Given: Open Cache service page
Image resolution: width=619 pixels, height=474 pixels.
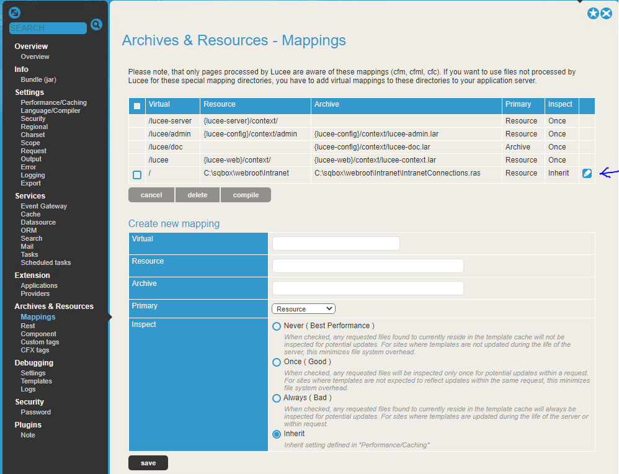Looking at the screenshot, I should click(x=31, y=214).
